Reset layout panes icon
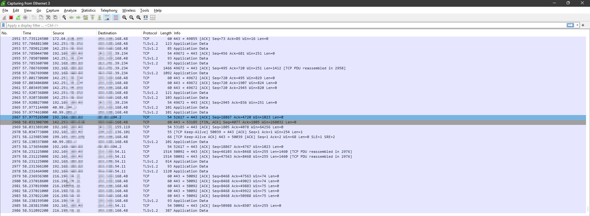This screenshot has width=590, height=216. [x=153, y=17]
